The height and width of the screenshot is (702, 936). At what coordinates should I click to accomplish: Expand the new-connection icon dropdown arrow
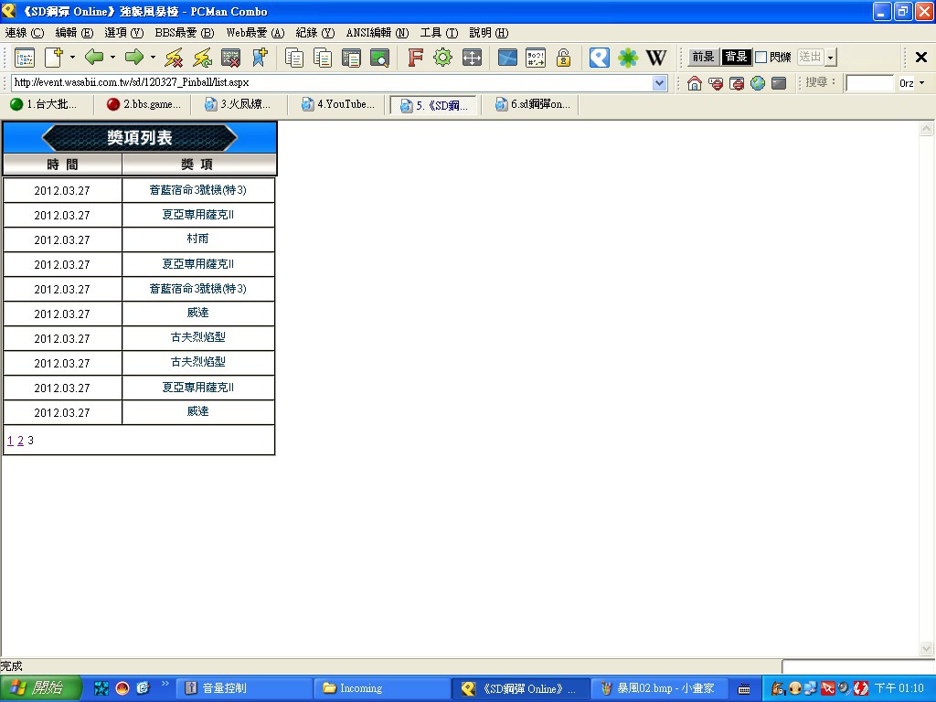[72, 58]
